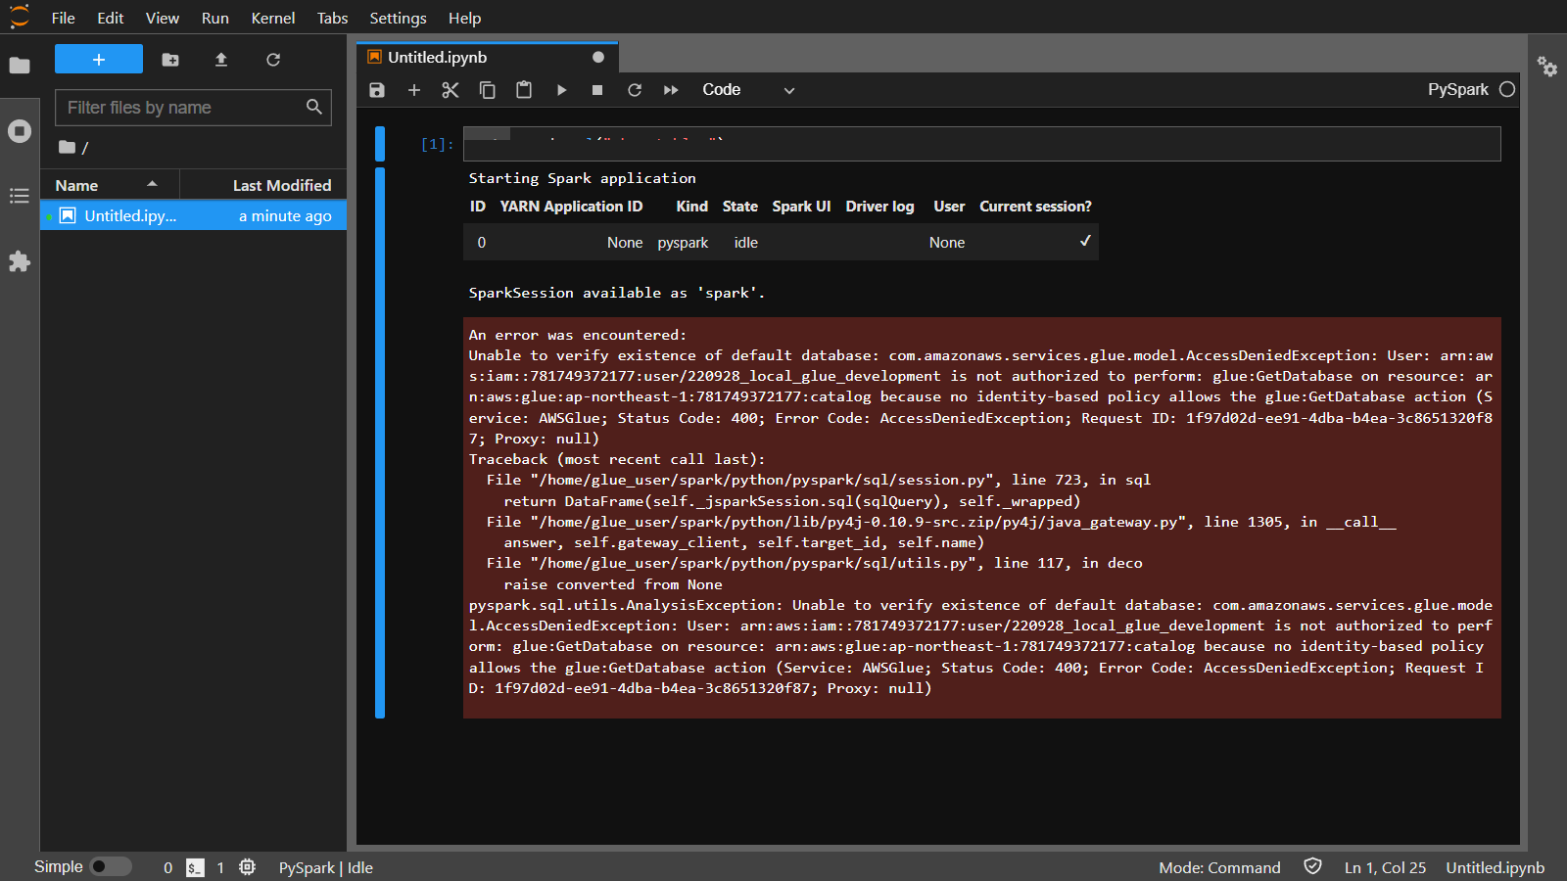1567x881 pixels.
Task: Open the Kernel menu
Action: point(272,18)
